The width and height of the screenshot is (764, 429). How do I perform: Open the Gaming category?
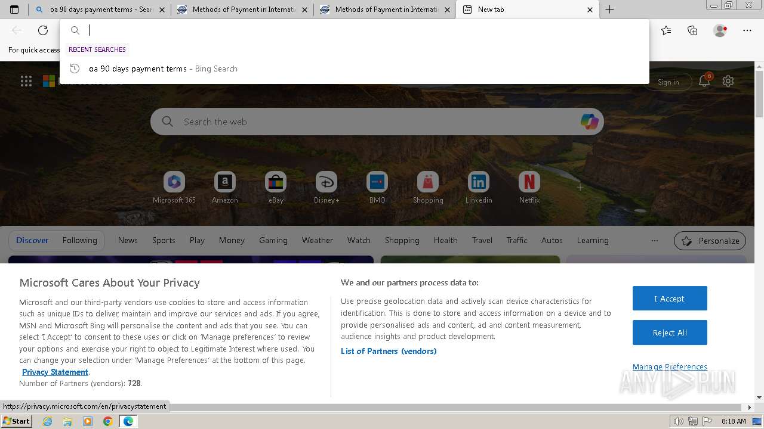pyautogui.click(x=273, y=240)
